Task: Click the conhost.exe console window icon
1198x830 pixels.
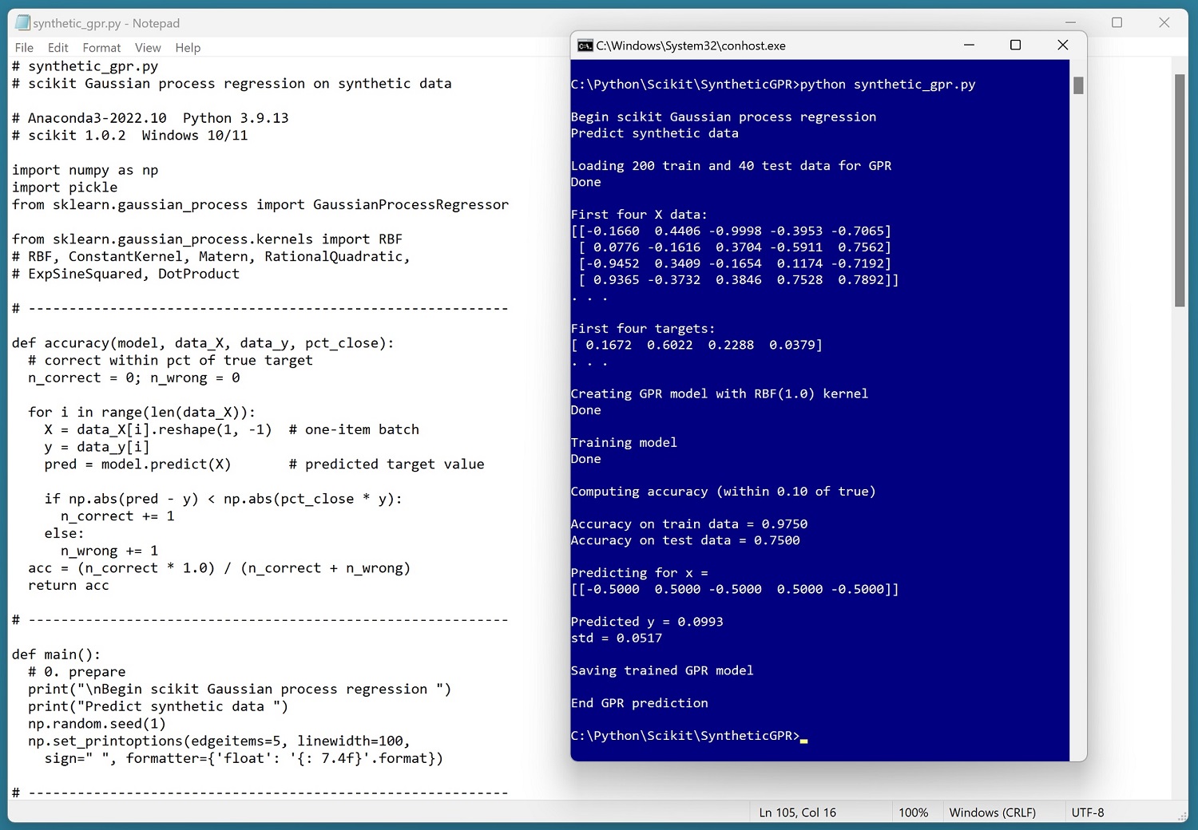Action: 585,45
